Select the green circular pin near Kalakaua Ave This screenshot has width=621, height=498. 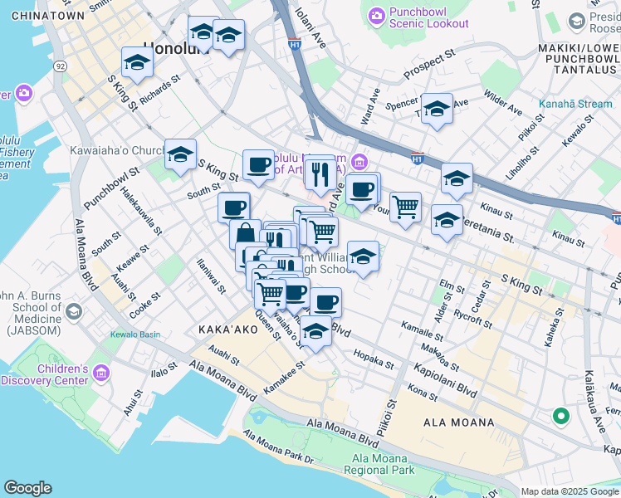560,417
